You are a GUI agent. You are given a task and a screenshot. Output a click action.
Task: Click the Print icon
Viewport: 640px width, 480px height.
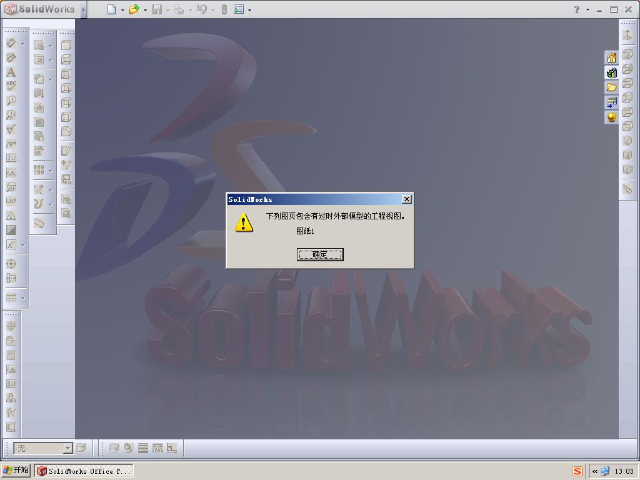(179, 9)
